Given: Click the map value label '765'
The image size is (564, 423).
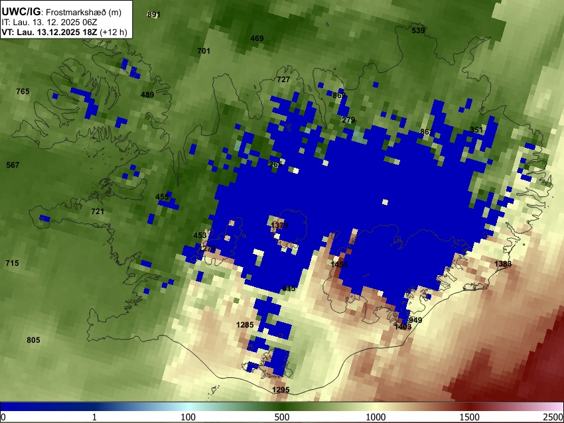Looking at the screenshot, I should click(23, 91).
